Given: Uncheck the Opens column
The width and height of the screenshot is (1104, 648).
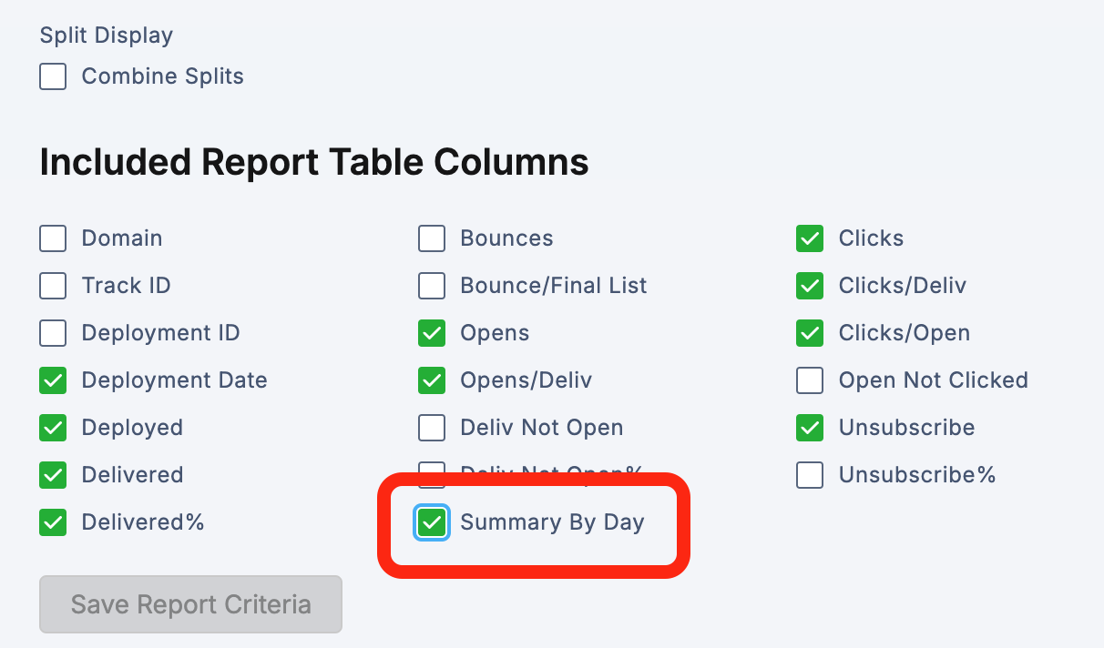Looking at the screenshot, I should 432,333.
